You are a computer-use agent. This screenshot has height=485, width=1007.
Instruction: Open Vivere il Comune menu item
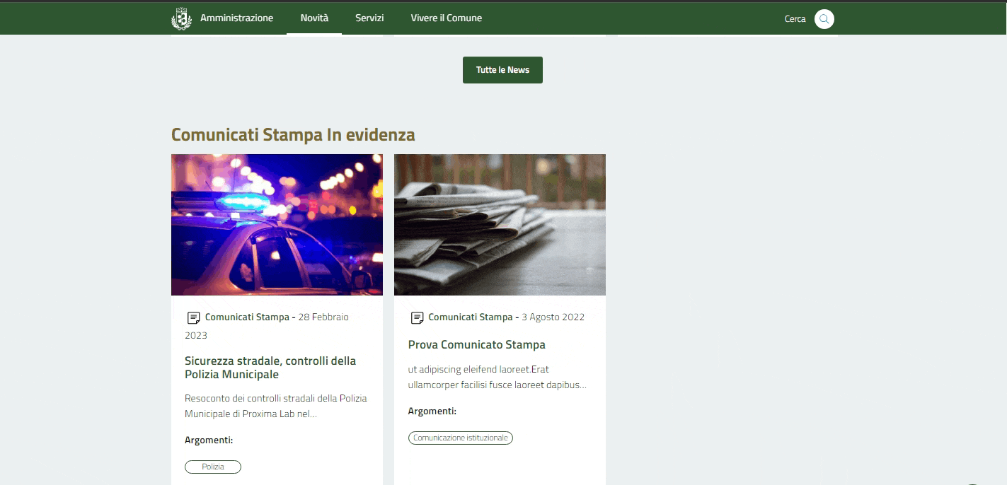pyautogui.click(x=446, y=18)
